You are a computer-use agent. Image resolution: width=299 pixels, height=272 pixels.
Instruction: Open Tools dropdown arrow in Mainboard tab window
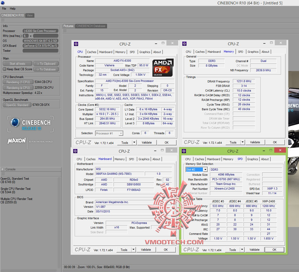(x=133, y=250)
